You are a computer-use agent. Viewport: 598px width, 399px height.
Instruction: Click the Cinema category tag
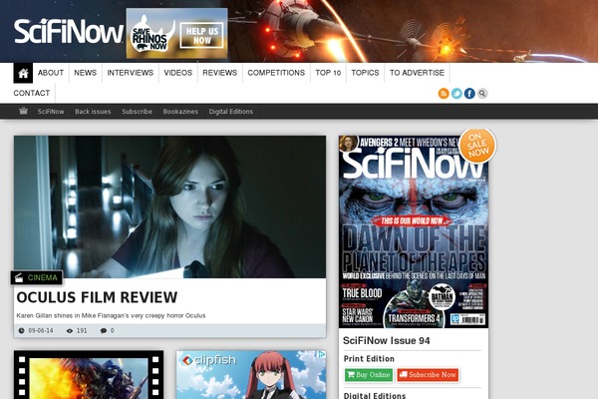pyautogui.click(x=37, y=277)
